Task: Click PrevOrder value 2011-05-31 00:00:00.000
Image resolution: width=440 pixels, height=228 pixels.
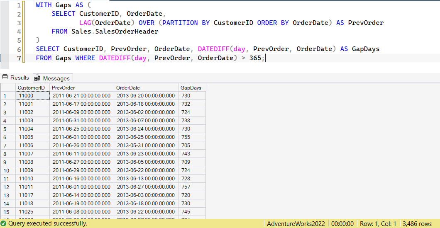Action: coord(82,121)
